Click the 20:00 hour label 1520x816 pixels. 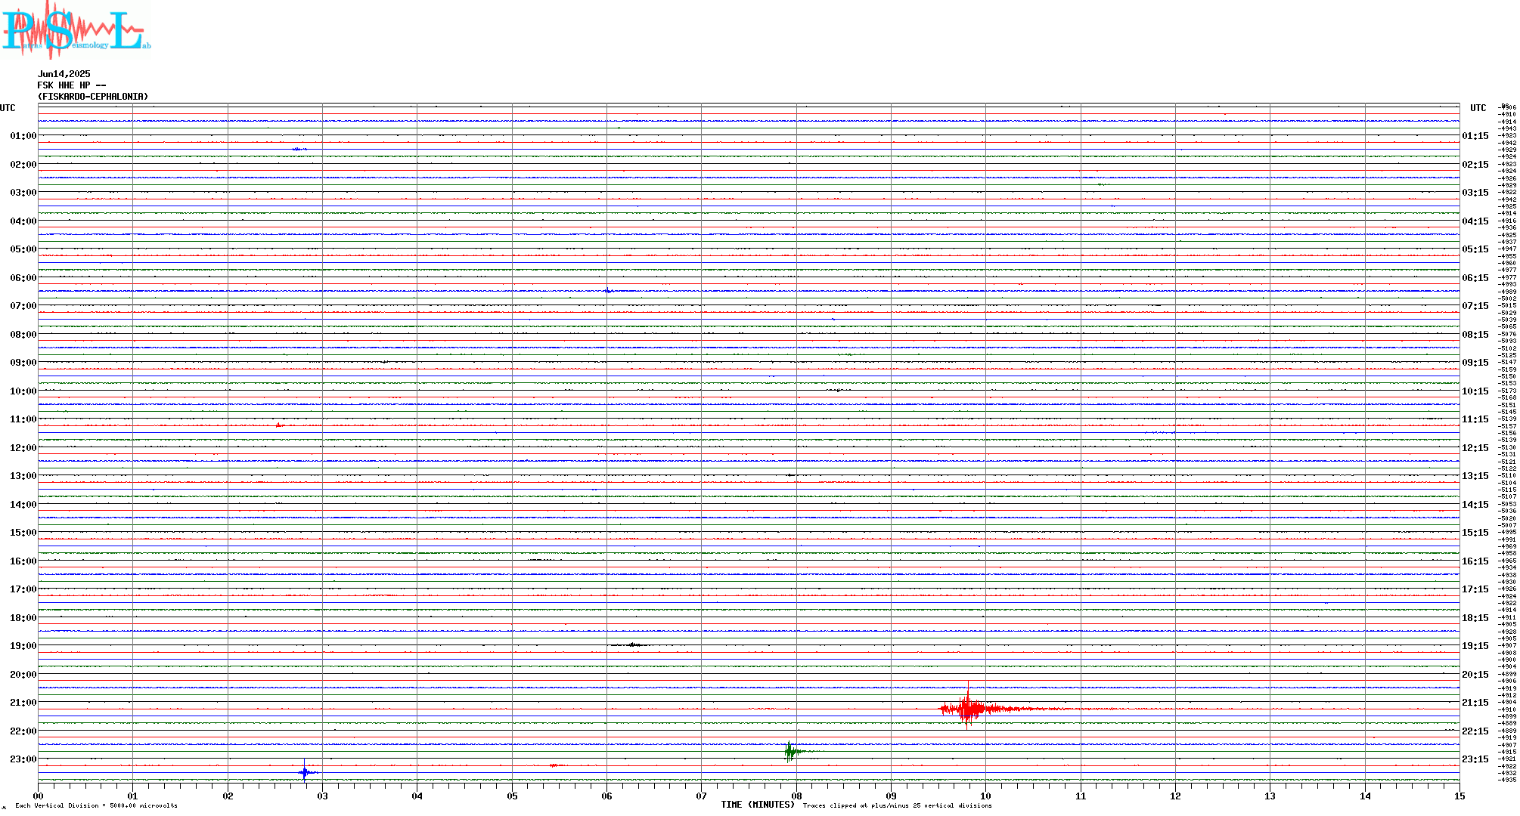23,675
